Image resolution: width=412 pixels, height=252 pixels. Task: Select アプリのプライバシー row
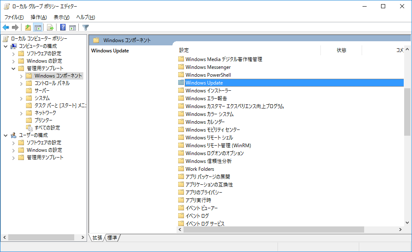pyautogui.click(x=204, y=192)
